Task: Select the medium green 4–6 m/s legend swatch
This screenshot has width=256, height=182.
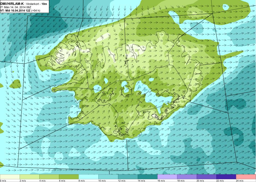Action: 49,177
